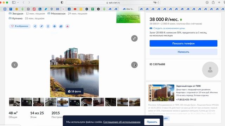225x126 pixels.
Task: Accept cookies with Принять button
Action: [x=152, y=122]
